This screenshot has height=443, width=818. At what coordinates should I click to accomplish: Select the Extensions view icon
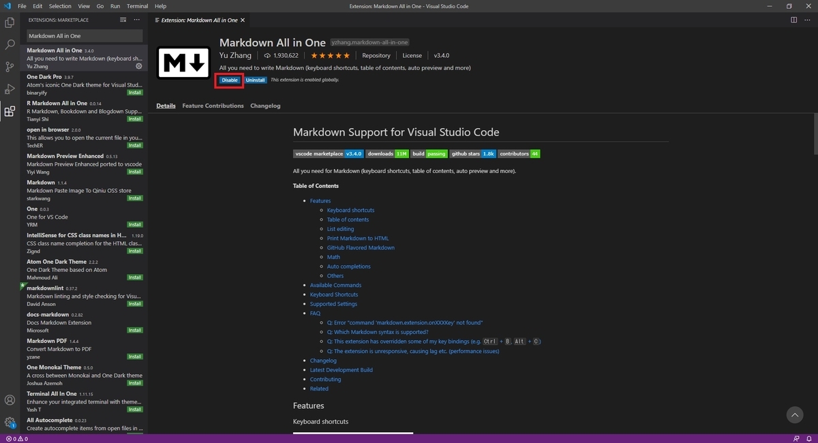(x=10, y=111)
